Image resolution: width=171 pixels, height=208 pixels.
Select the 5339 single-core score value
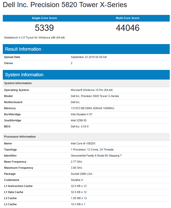44,28
